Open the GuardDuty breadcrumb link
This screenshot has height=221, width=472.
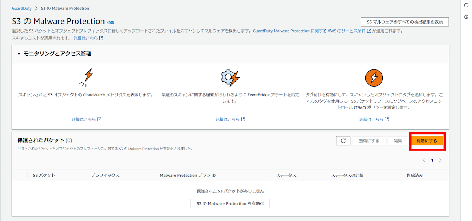22,8
